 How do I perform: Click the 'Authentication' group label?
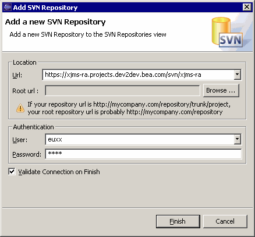[33, 127]
